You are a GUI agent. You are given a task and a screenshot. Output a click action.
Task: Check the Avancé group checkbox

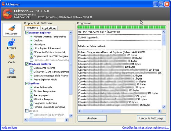click(x=27, y=111)
